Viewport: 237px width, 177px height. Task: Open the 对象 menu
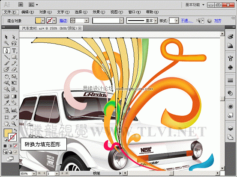click(45, 12)
